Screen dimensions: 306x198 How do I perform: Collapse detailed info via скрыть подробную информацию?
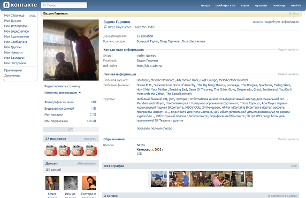(276, 22)
